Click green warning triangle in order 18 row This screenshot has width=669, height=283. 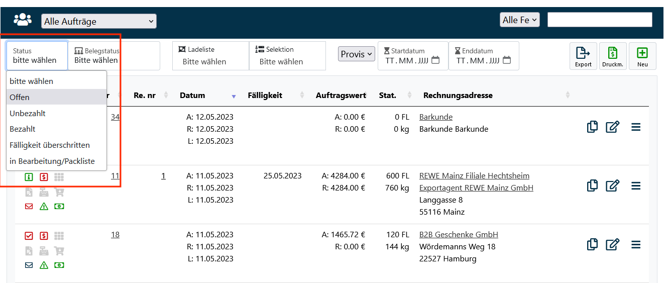click(x=44, y=265)
